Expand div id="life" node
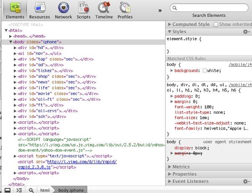 tap(15, 88)
